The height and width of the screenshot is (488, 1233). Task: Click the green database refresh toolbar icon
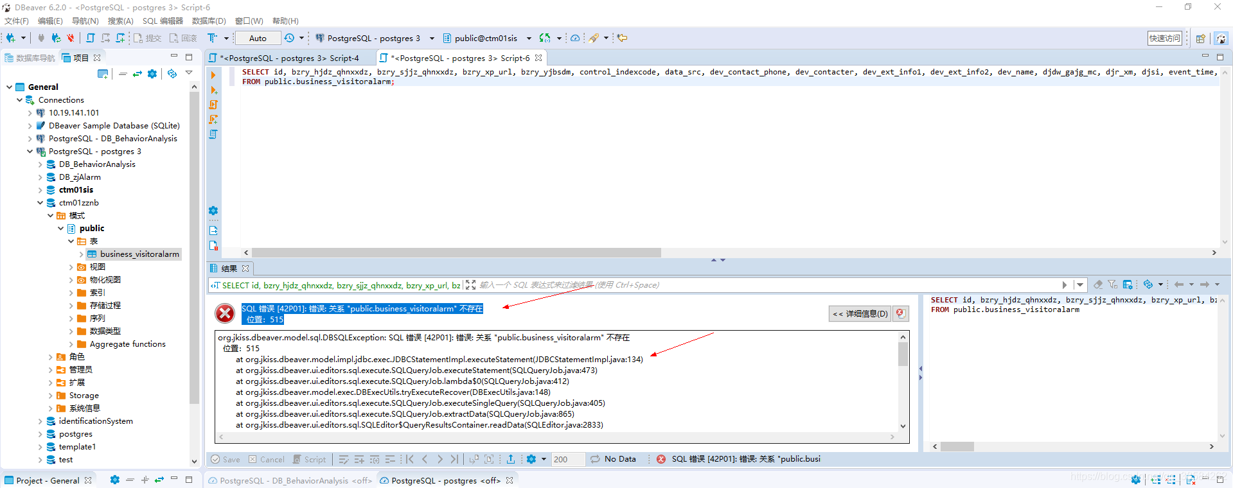click(x=545, y=38)
